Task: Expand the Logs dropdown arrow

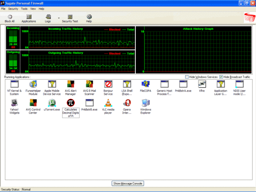Action: point(59,18)
